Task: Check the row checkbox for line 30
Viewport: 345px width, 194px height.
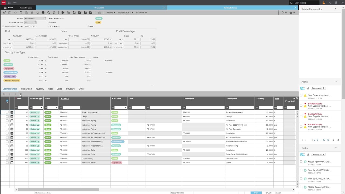Action: [7, 121]
